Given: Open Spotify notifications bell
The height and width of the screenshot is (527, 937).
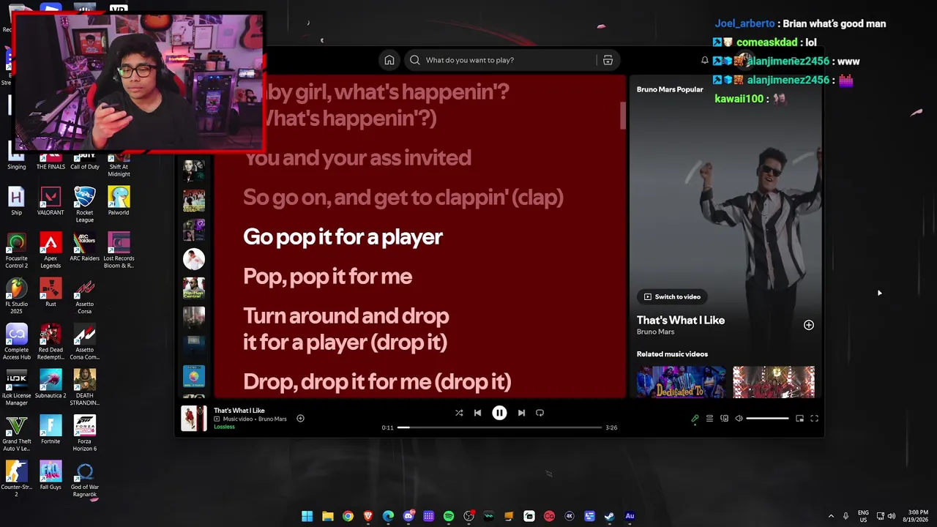Looking at the screenshot, I should tap(704, 60).
